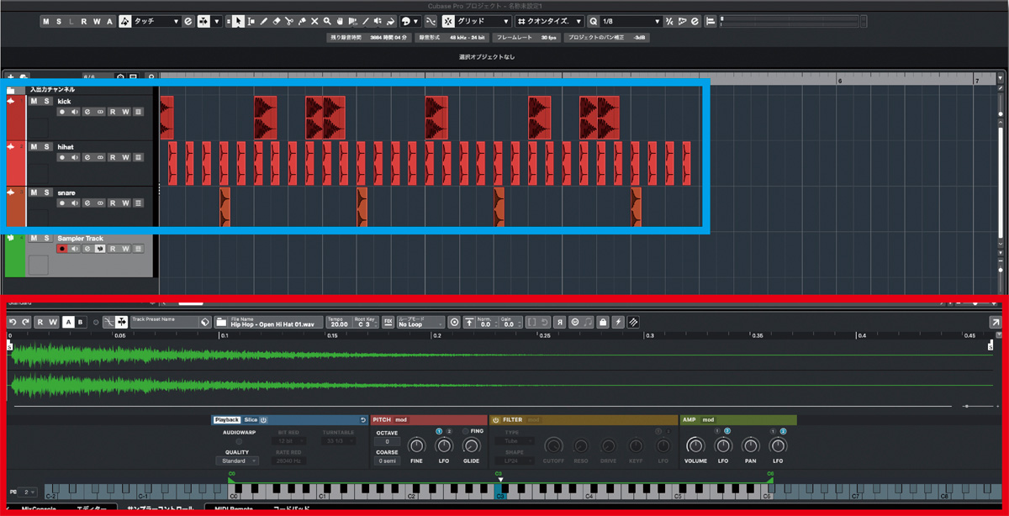Solo the snare track
Image resolution: width=1009 pixels, height=516 pixels.
tap(48, 192)
